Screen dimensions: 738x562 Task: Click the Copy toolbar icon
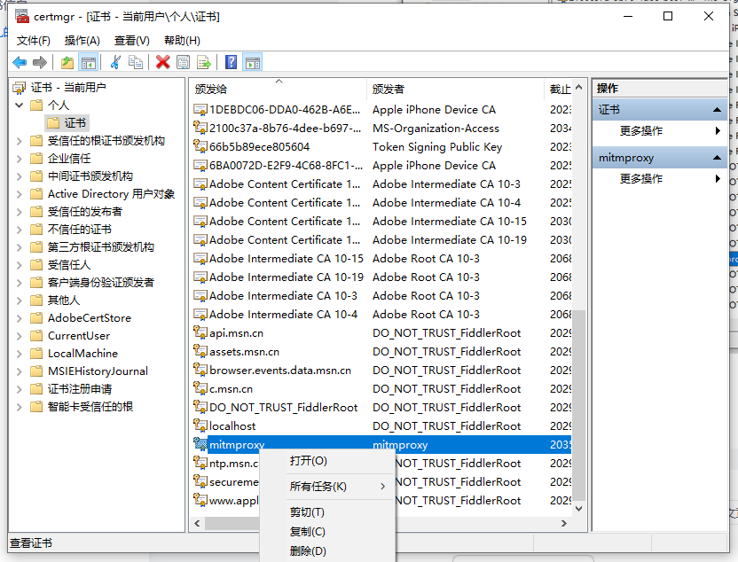(136, 62)
